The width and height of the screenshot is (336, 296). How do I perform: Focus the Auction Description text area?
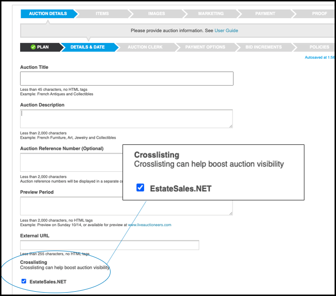(x=126, y=119)
